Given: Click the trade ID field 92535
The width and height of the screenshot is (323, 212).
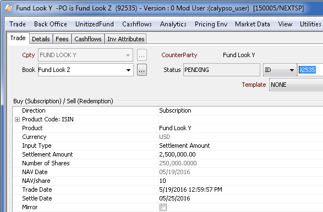Looking at the screenshot, I should 310,70.
